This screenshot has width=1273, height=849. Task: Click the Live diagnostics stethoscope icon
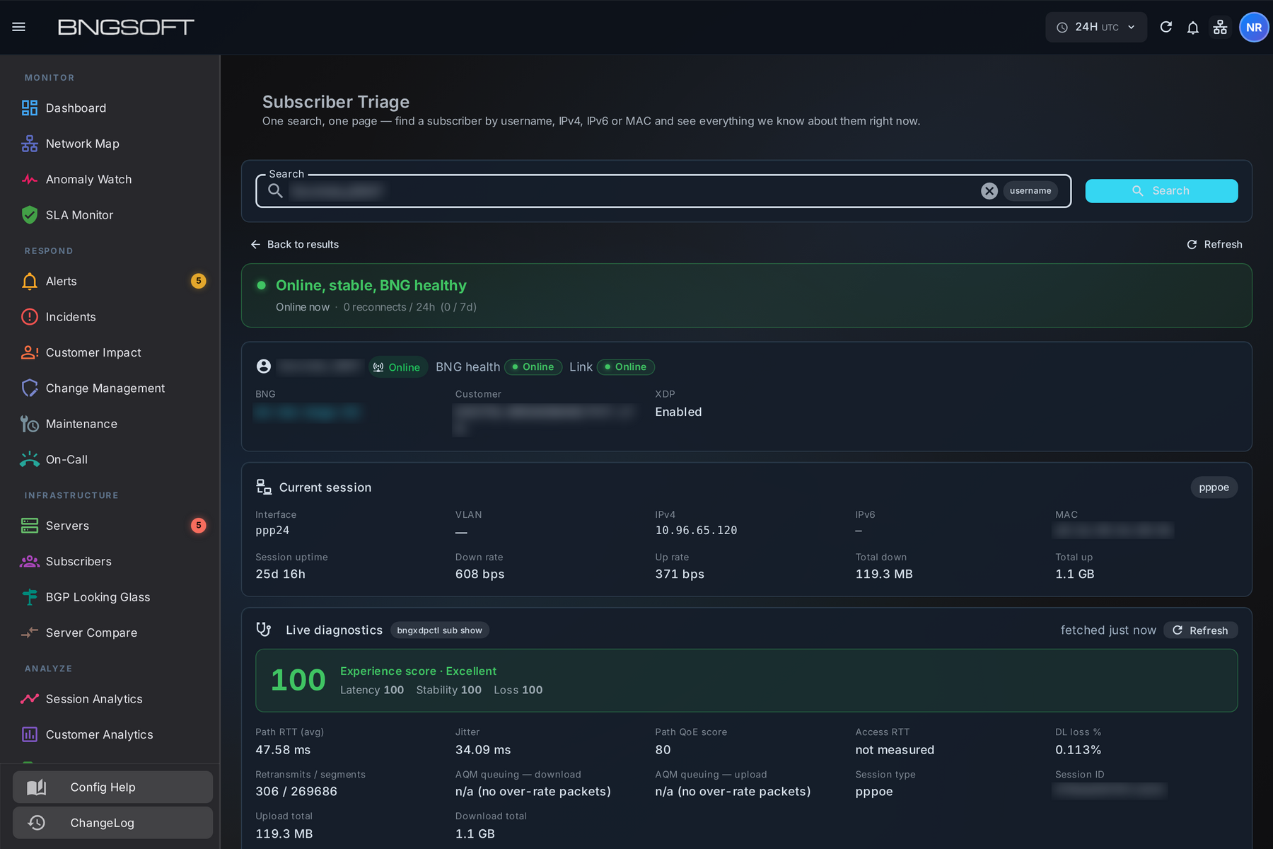coord(264,630)
